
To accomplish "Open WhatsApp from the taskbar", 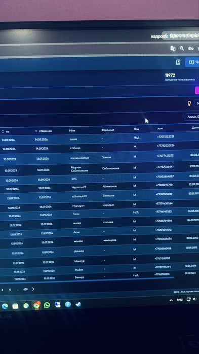I will [x=47, y=305].
